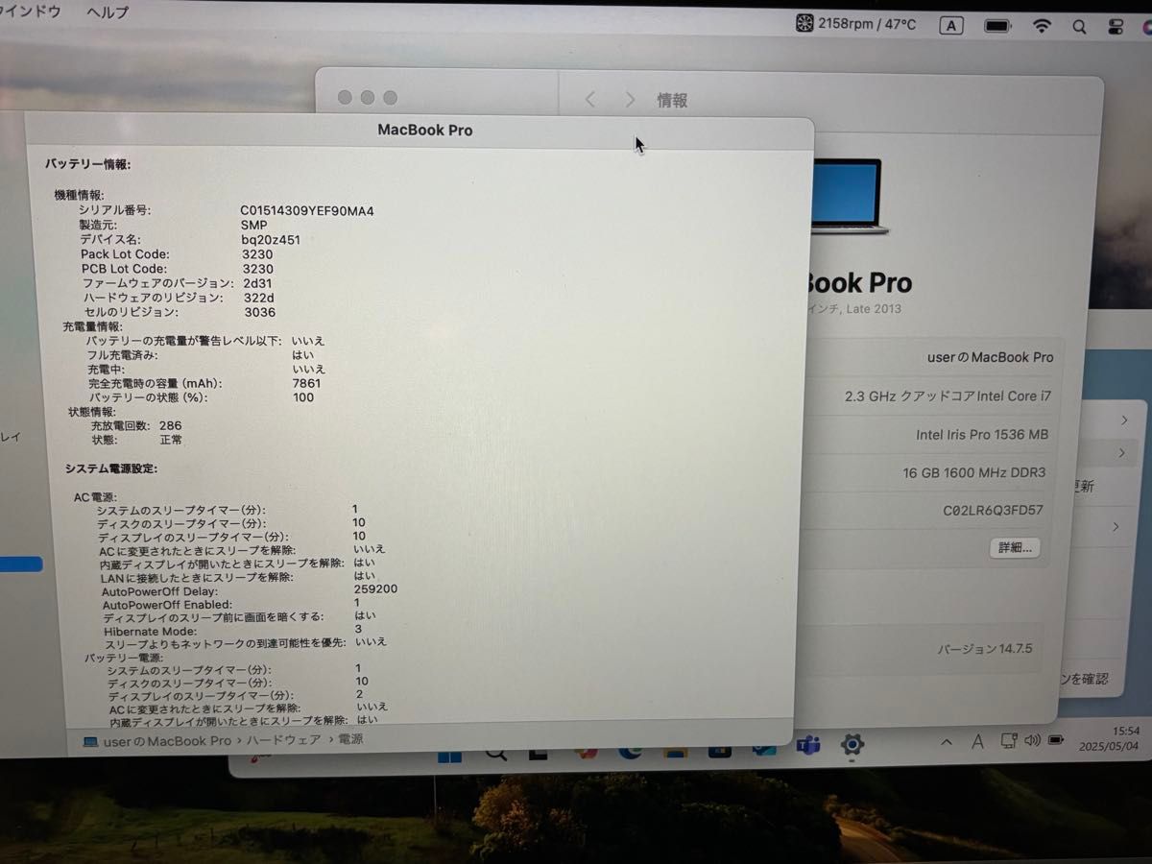Click the network icon in taskbar tray
The height and width of the screenshot is (864, 1152).
(x=1009, y=740)
